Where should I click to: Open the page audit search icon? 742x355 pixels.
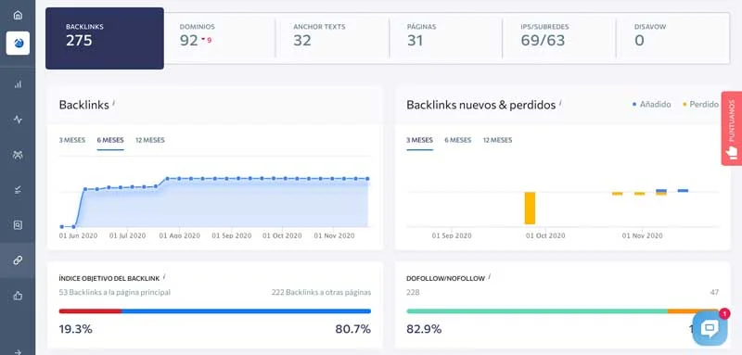(x=18, y=225)
